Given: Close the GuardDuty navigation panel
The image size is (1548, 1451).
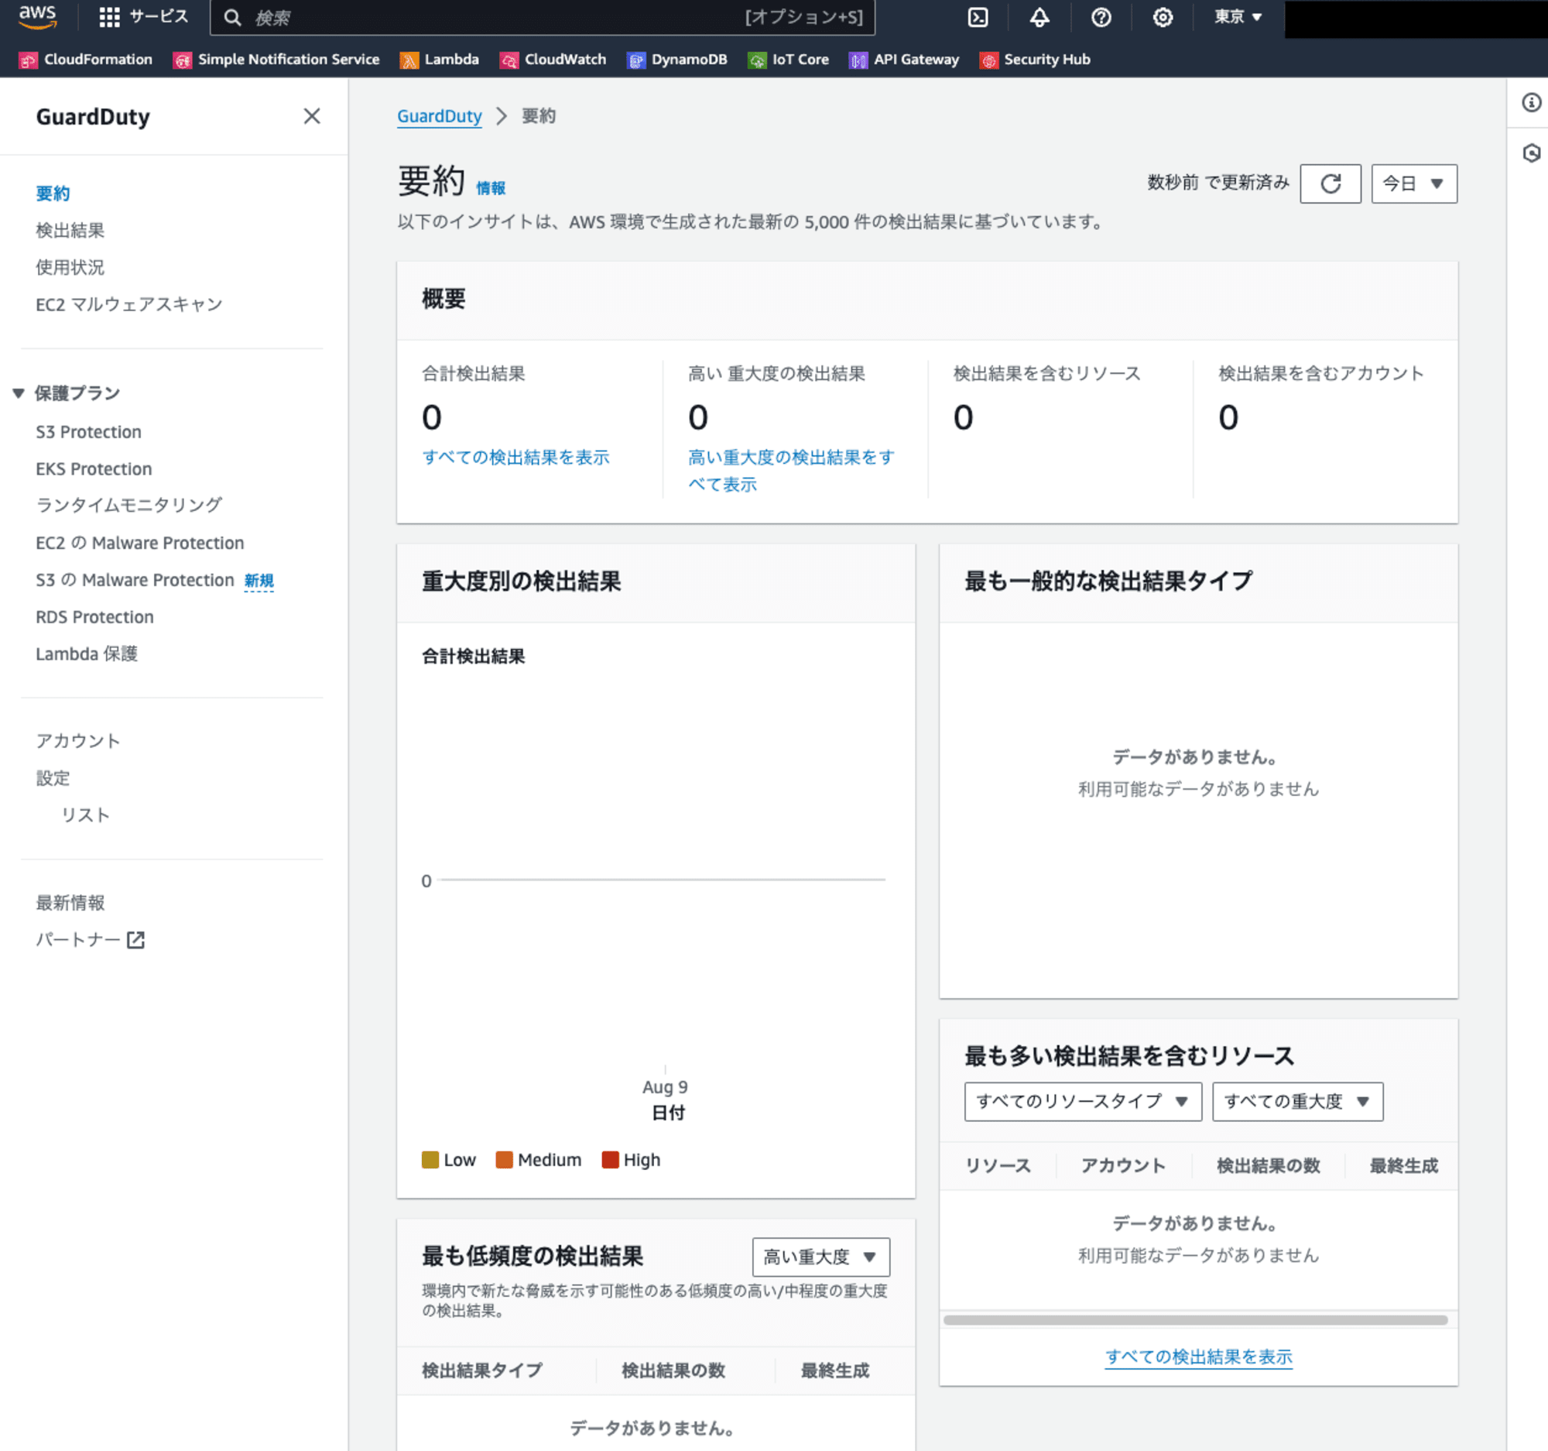Looking at the screenshot, I should (311, 116).
